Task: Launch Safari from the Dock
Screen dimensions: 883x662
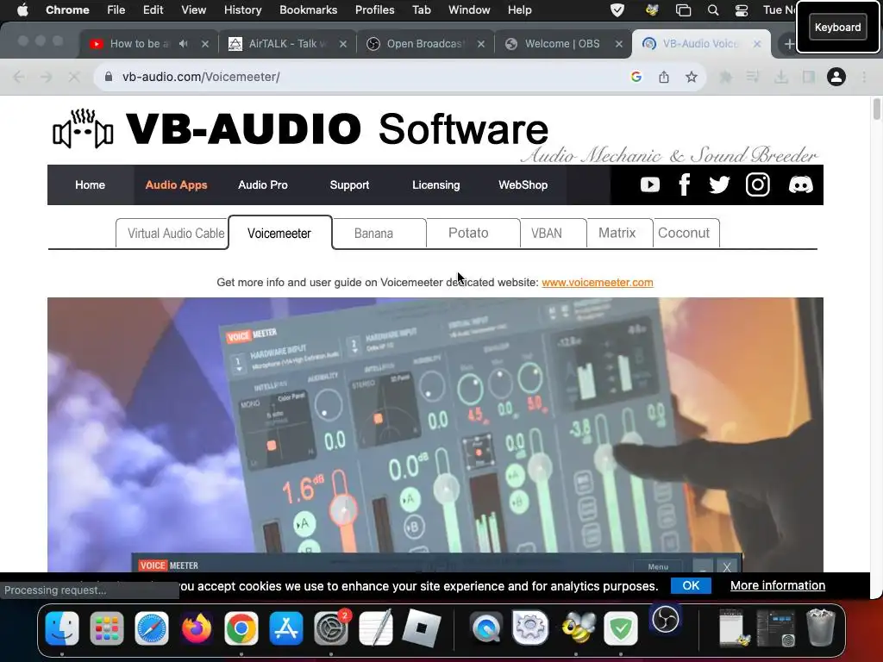Action: click(152, 628)
